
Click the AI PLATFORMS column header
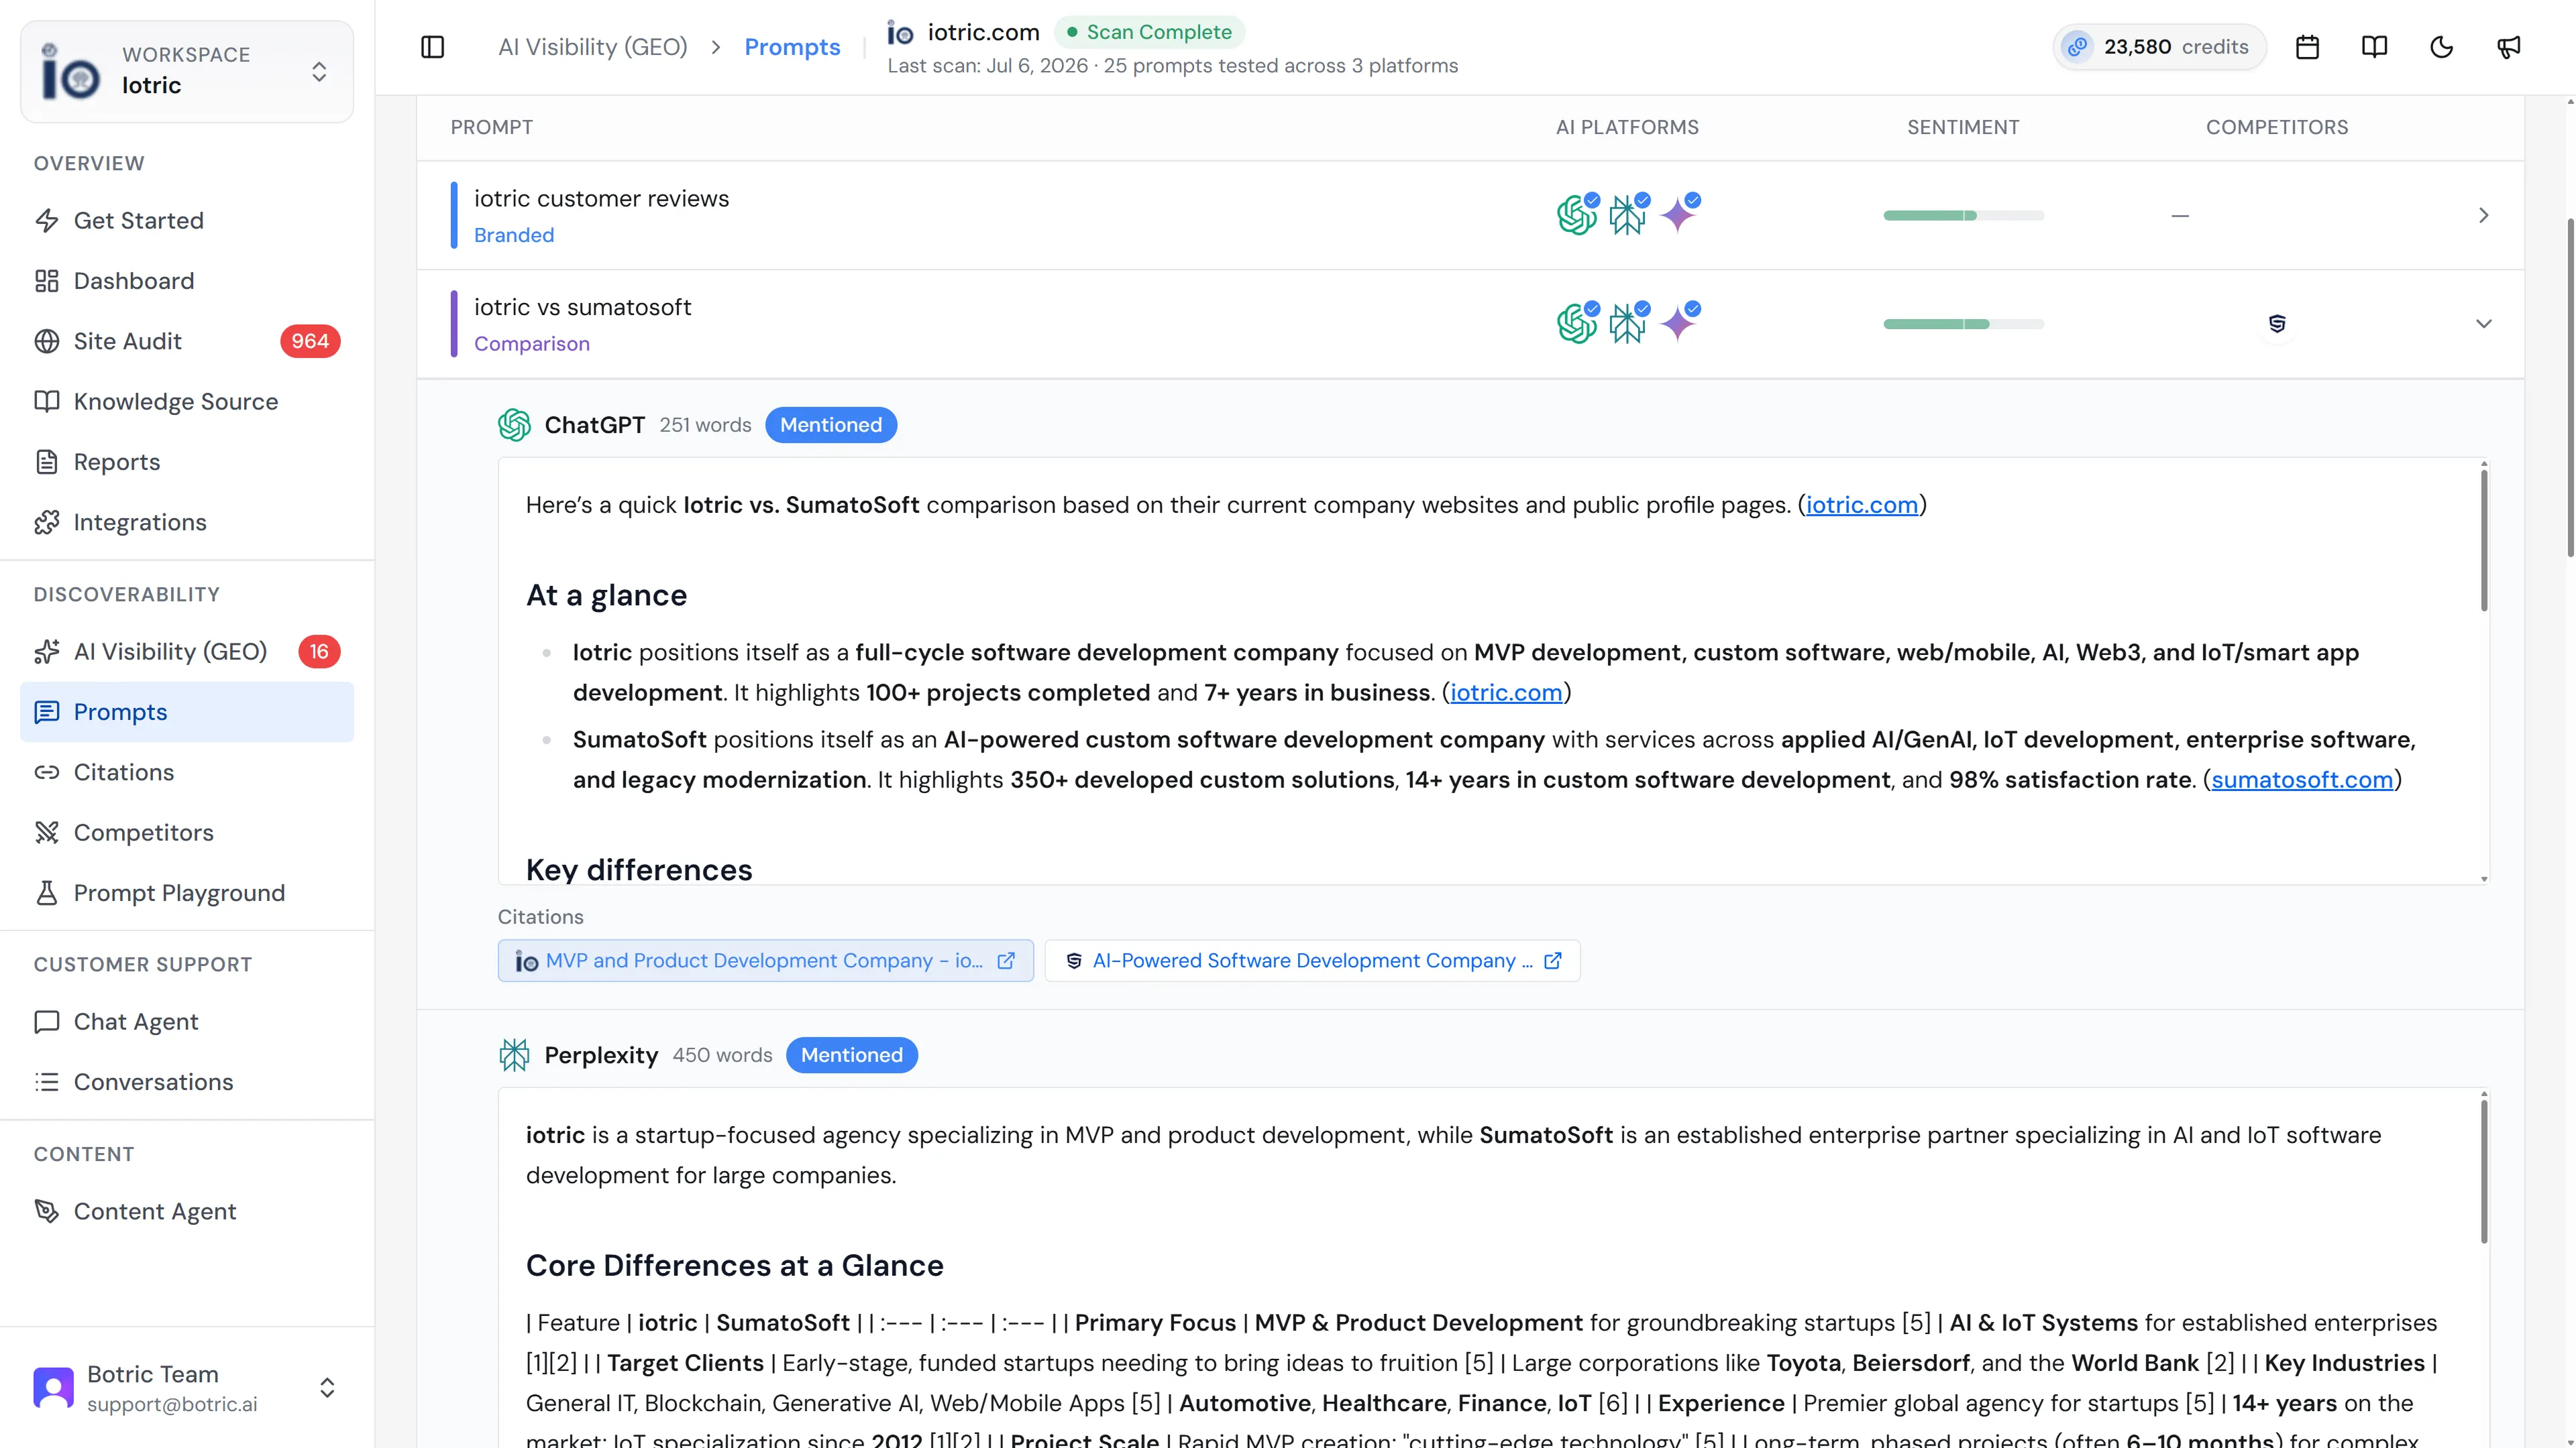pyautogui.click(x=1627, y=128)
